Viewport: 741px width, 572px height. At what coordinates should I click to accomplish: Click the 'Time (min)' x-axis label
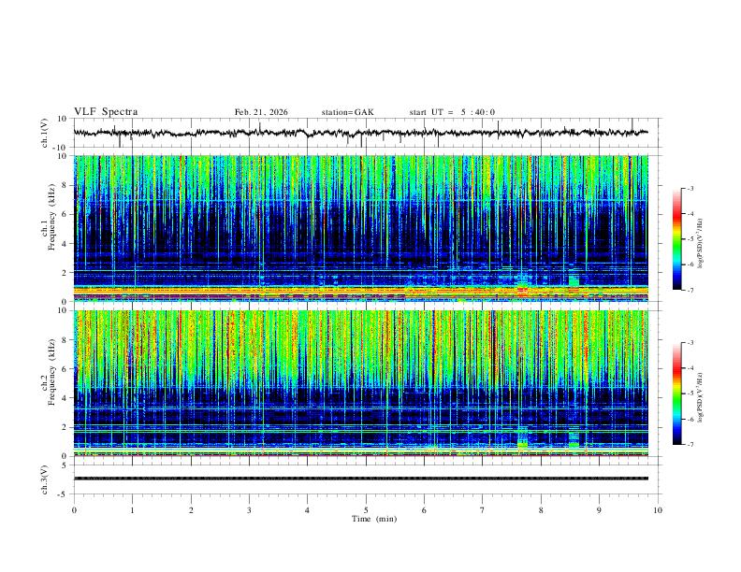pos(374,519)
